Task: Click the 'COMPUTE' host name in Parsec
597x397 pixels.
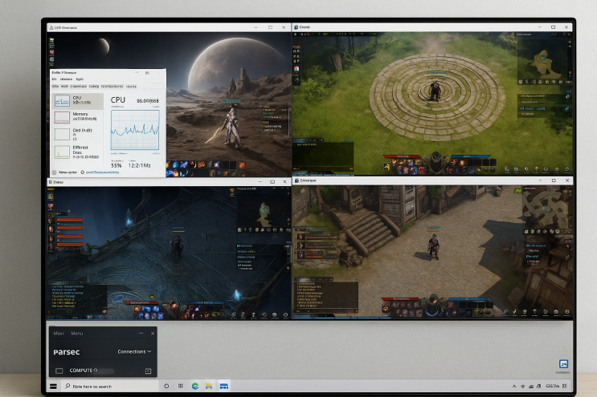Action: 80,371
